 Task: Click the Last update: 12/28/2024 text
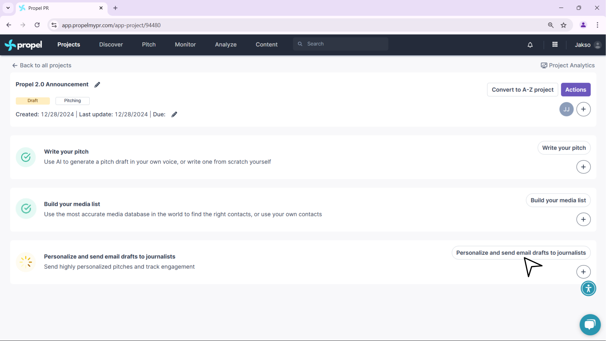coord(113,114)
